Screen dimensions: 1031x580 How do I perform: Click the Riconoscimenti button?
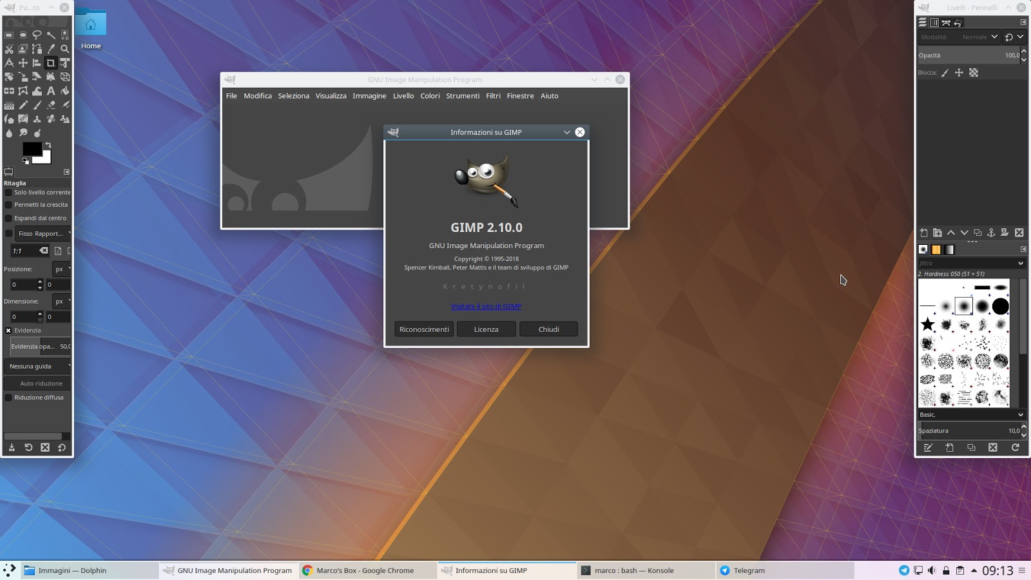pos(424,329)
